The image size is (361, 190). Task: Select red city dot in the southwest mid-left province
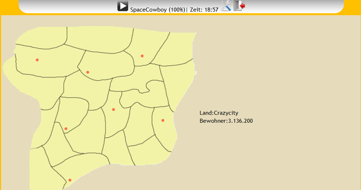[x=66, y=129]
